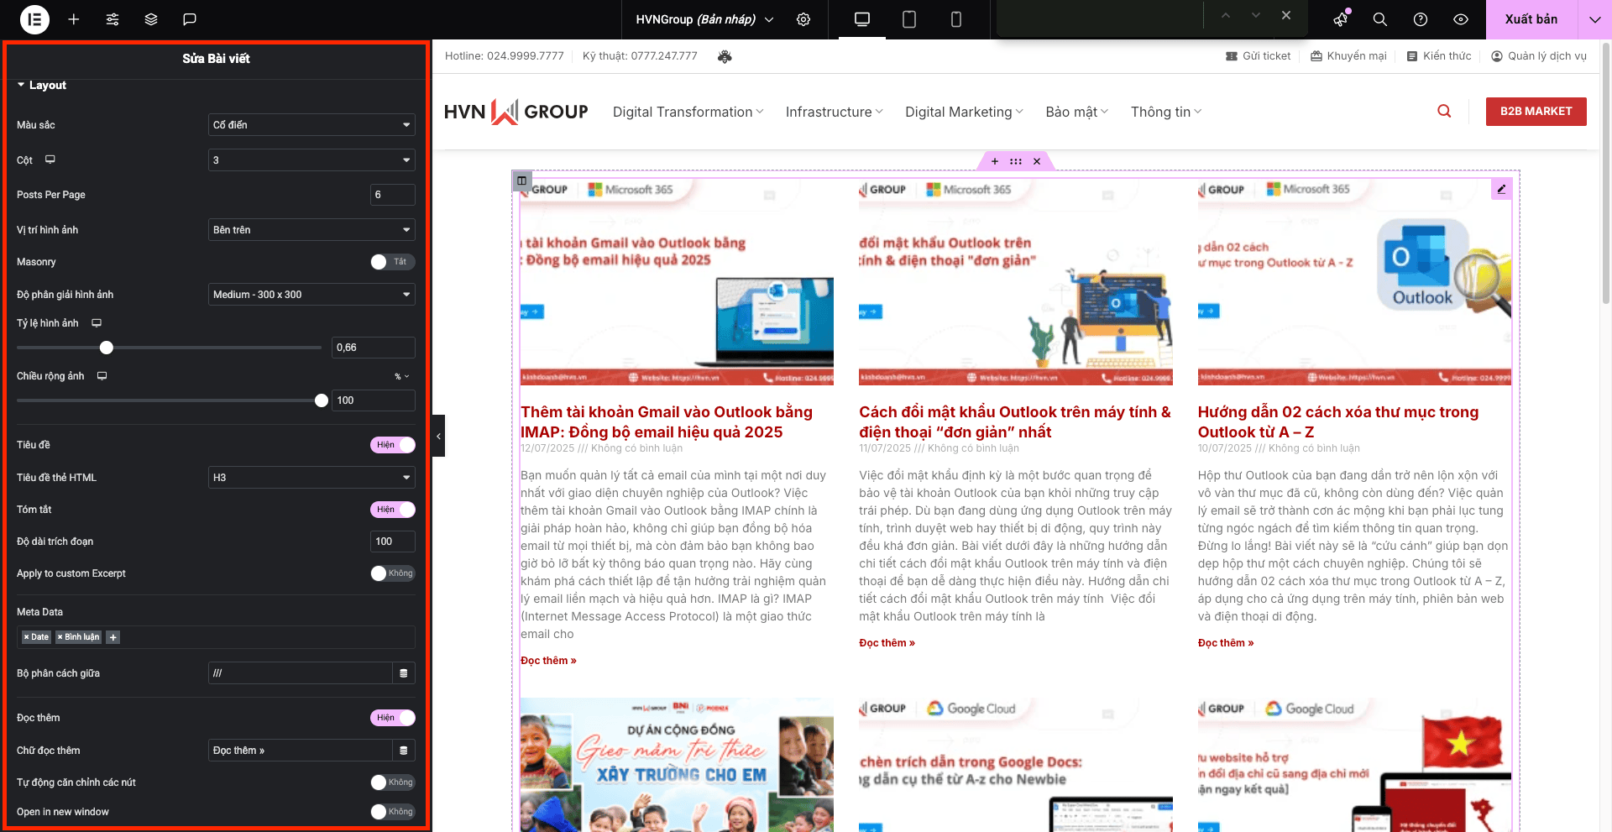Click the Tỷ lệ hình ảnh slider handle

(x=107, y=348)
